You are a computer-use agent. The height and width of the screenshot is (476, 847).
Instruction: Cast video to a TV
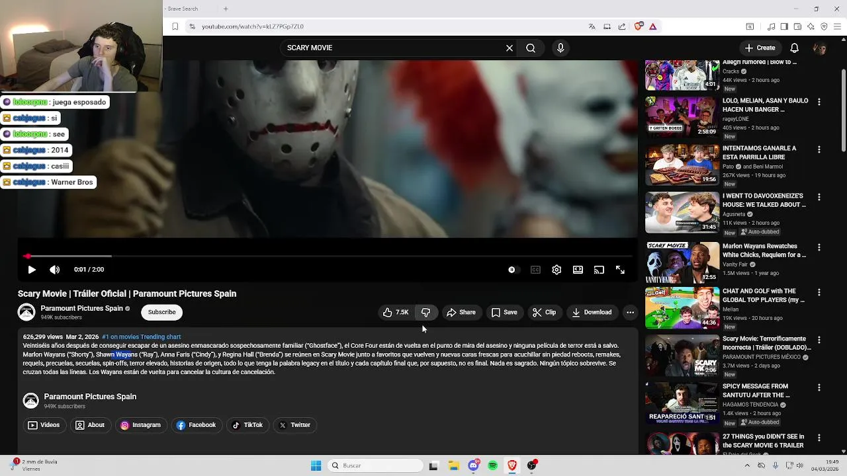(599, 270)
